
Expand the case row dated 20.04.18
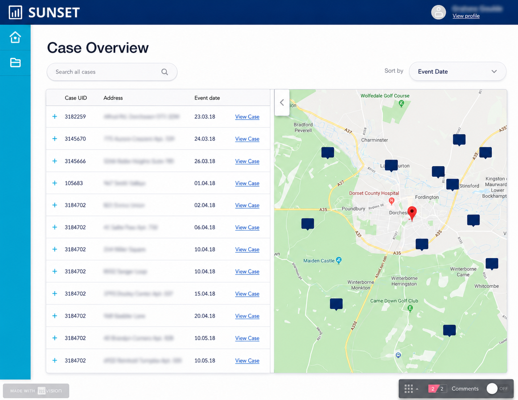coord(55,316)
